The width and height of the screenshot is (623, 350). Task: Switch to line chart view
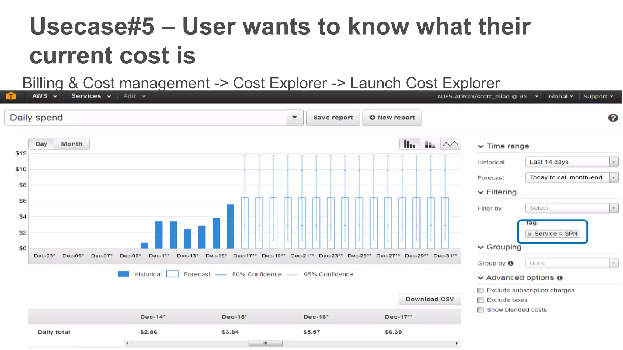[450, 144]
